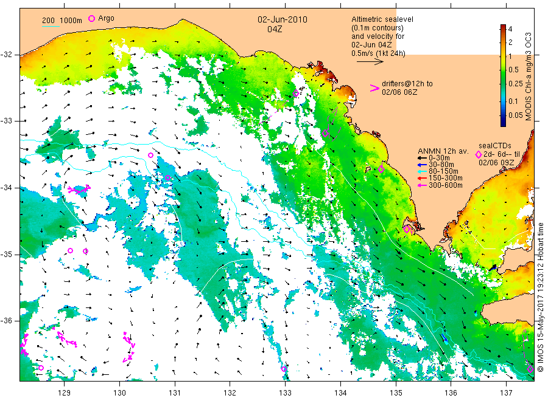This screenshot has width=548, height=401.
Task: Click the 'Altimetric sealevel' heading text
Action: [382, 19]
